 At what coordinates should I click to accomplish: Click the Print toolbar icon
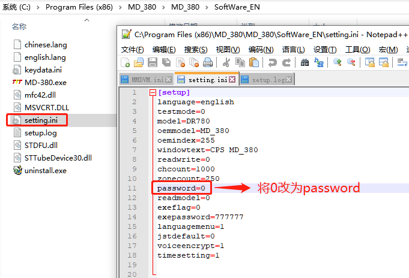pos(207,62)
